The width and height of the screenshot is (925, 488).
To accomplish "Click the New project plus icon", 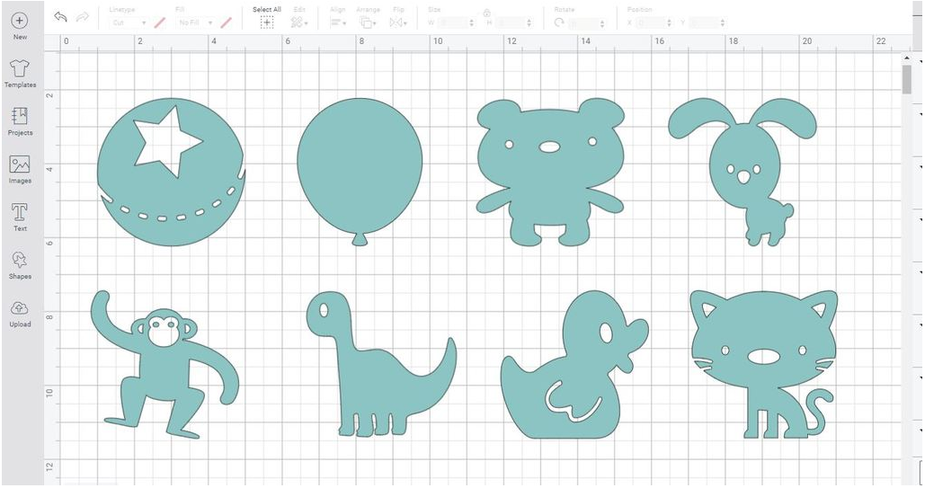I will [x=20, y=21].
